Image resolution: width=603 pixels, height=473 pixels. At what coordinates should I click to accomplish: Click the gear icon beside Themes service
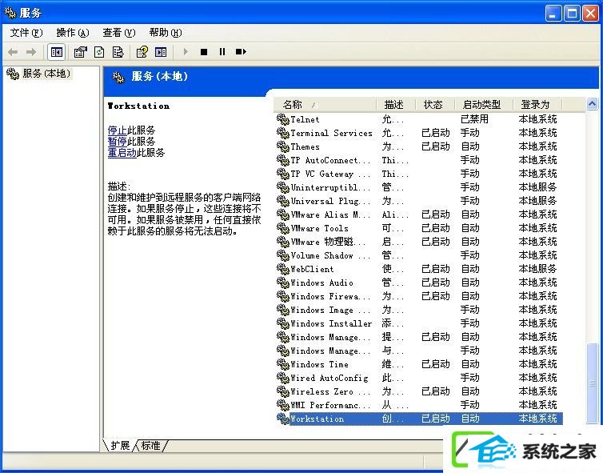(282, 146)
